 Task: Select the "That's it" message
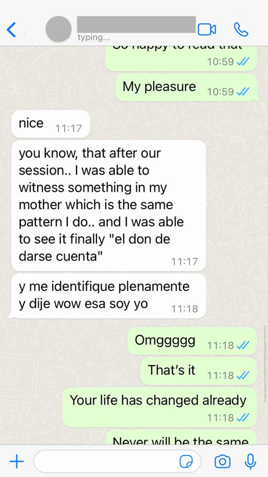198,371
